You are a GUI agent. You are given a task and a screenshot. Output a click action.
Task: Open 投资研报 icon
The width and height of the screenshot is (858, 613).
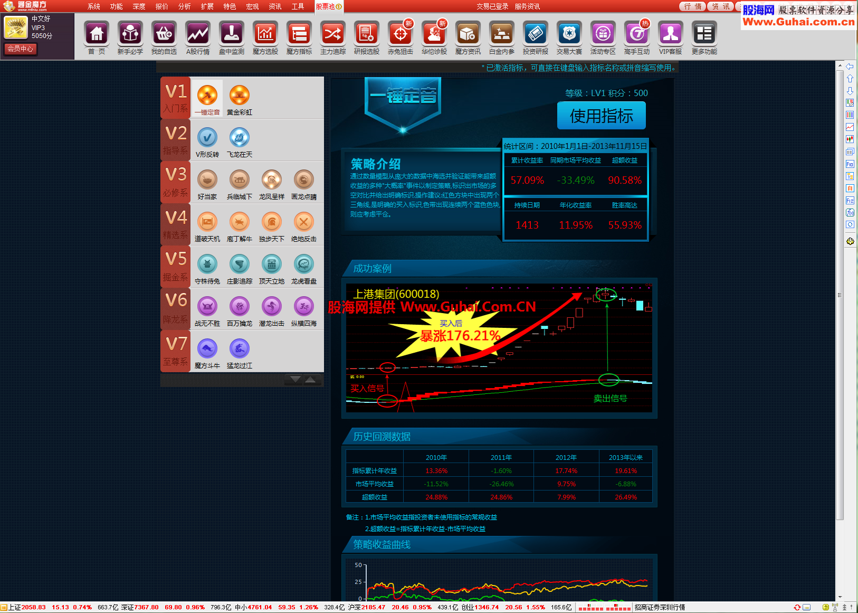click(536, 37)
